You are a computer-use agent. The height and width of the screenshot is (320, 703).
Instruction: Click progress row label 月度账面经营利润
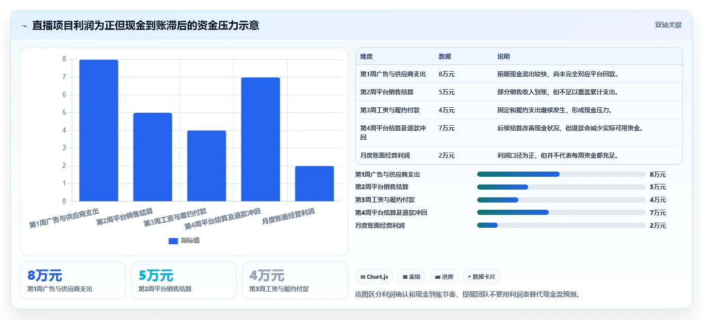click(380, 225)
